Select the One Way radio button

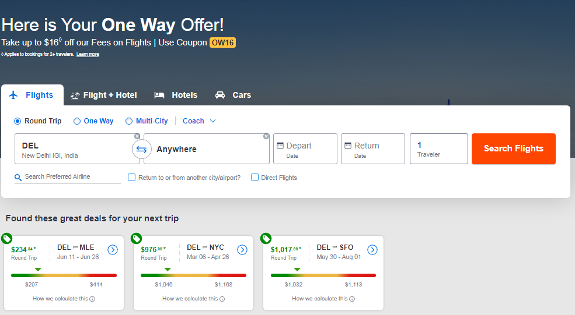point(77,121)
